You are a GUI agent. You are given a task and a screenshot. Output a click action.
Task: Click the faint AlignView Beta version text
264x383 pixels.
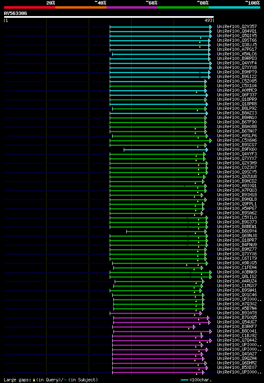tap(189, 14)
